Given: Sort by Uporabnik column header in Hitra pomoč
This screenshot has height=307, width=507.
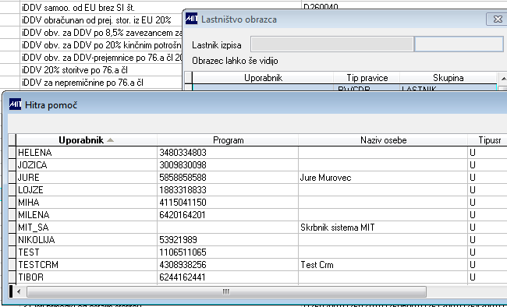Looking at the screenshot, I should click(x=87, y=140).
